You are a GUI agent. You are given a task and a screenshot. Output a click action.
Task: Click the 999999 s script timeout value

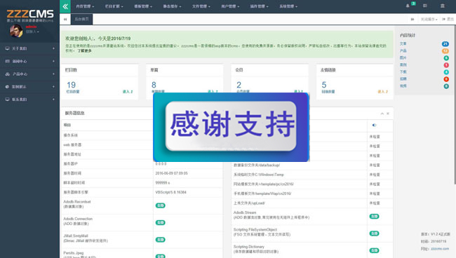(x=163, y=183)
